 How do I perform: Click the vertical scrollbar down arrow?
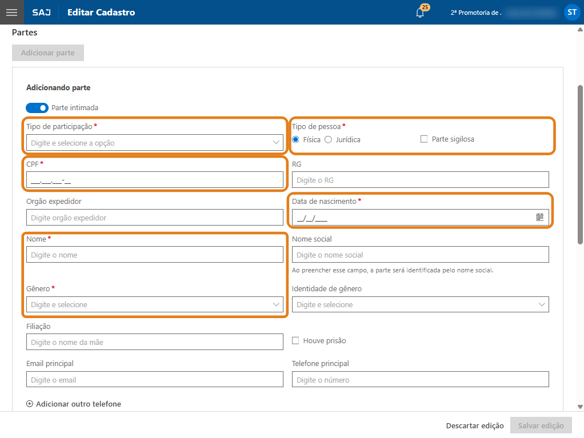(580, 407)
